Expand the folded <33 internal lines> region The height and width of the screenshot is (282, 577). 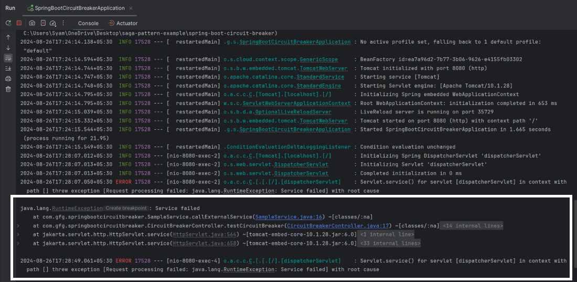389,243
